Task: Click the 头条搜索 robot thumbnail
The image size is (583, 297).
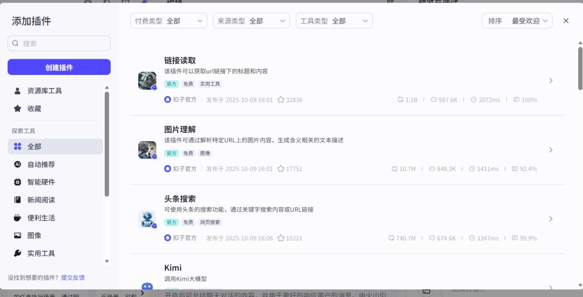Action: click(x=147, y=219)
